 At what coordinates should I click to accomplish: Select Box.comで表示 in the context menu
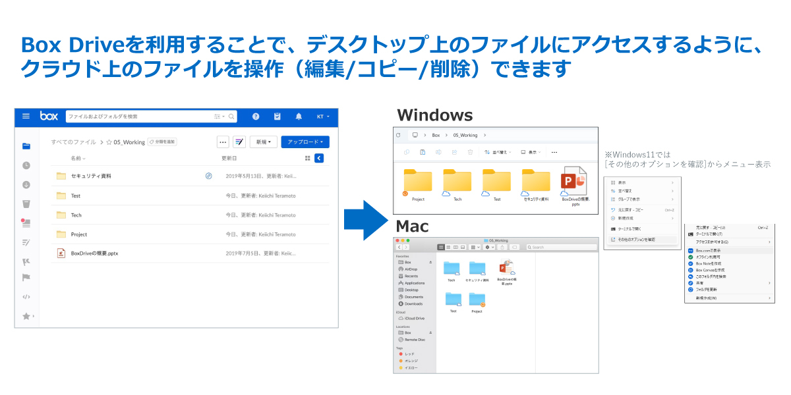709,250
